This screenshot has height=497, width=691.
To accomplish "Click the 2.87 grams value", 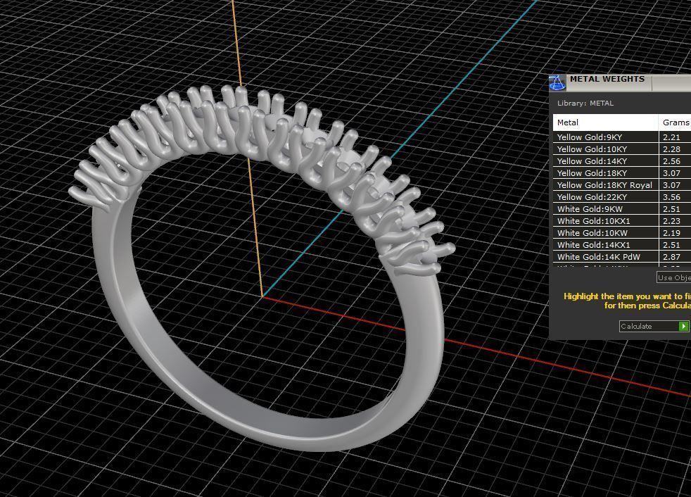I will [671, 256].
